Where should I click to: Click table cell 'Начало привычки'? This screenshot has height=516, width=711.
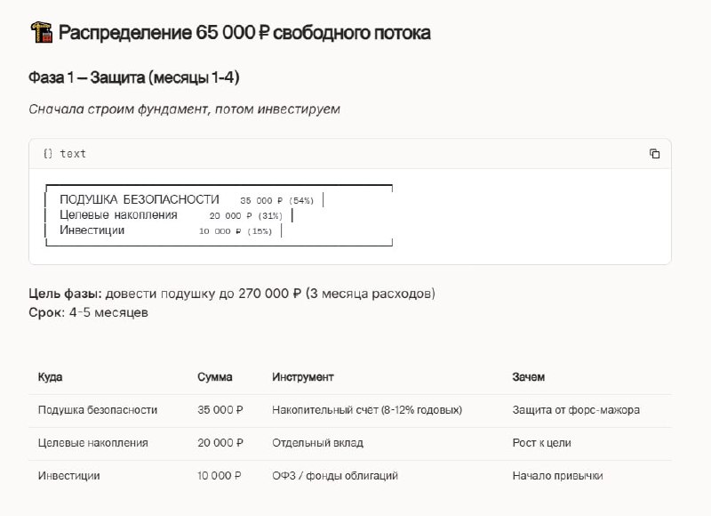(557, 476)
